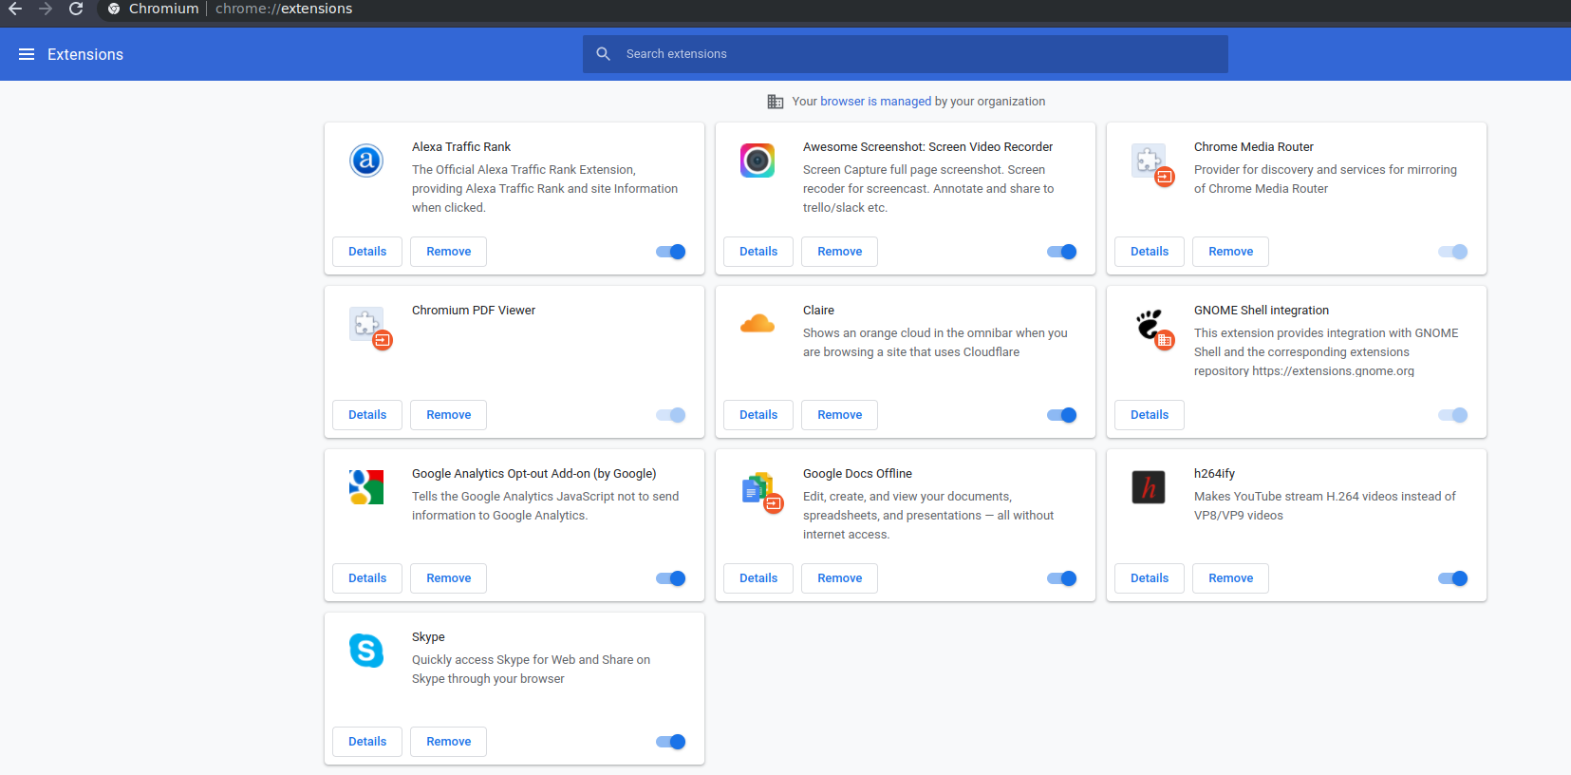Click the "Chrome Media Router" name
This screenshot has height=775, width=1571.
point(1254,147)
